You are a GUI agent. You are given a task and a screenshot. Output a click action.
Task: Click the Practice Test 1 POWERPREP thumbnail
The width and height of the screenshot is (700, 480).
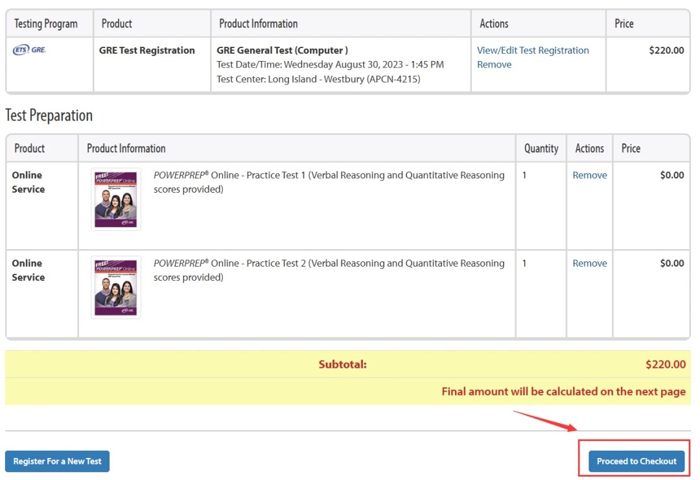tap(116, 199)
